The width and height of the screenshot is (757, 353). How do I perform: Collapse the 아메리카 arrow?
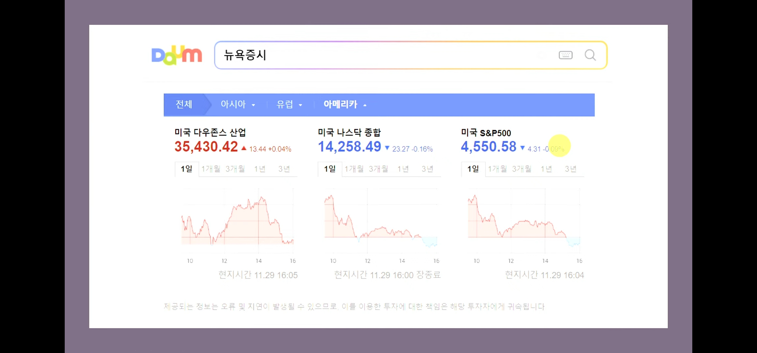[x=365, y=105]
